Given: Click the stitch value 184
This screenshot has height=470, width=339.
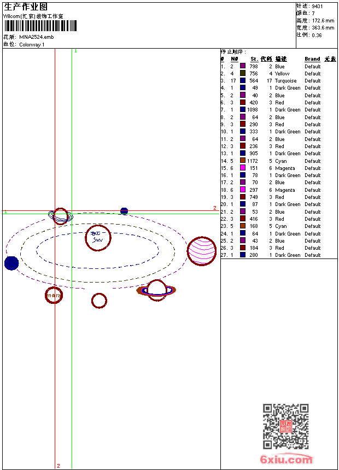Looking at the screenshot, I should [254, 248].
